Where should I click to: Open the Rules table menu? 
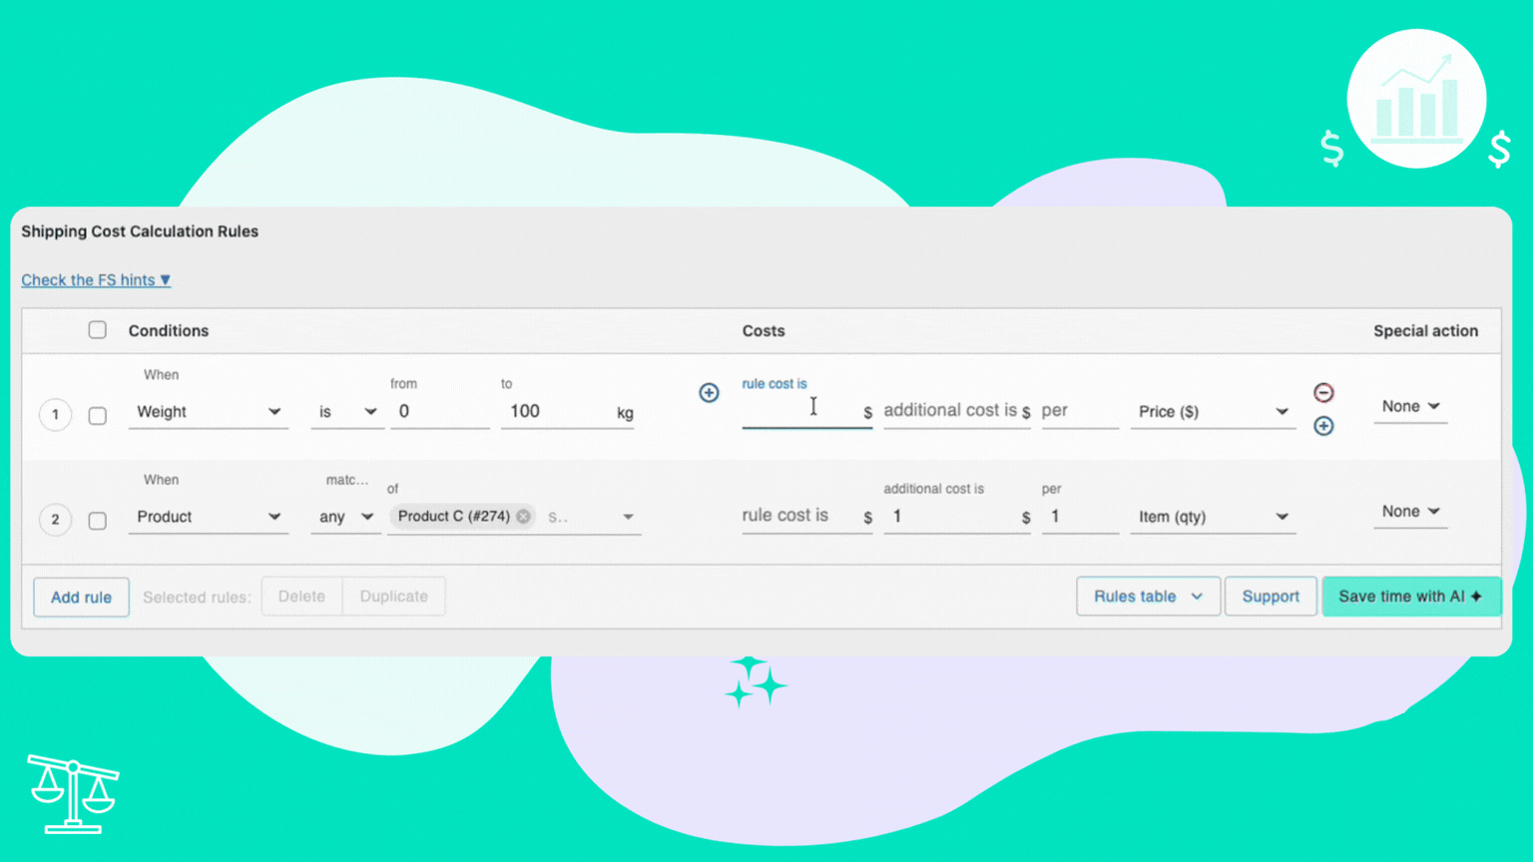pos(1147,597)
